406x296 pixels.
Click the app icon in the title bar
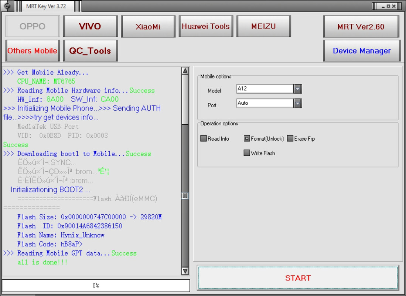pos(7,6)
